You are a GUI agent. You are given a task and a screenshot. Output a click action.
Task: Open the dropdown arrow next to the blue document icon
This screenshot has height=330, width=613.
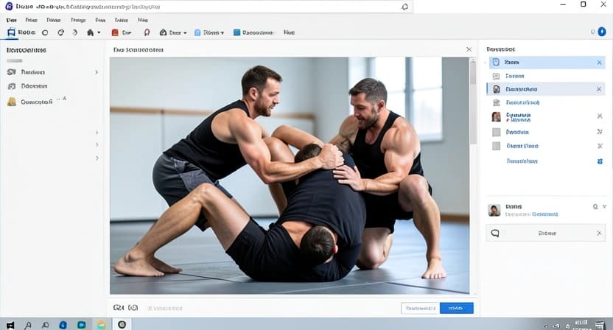click(x=224, y=33)
